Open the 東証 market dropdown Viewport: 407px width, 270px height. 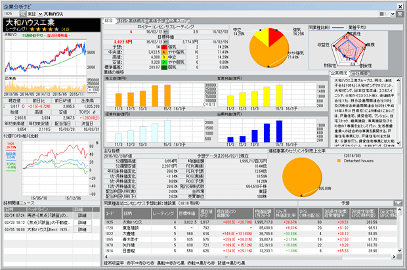coord(40,14)
